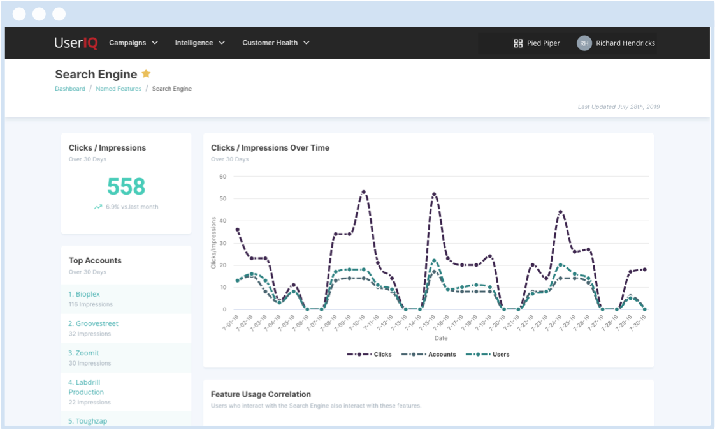The width and height of the screenshot is (715, 430).
Task: Click the gold favorite star icon
Action: [x=146, y=74]
